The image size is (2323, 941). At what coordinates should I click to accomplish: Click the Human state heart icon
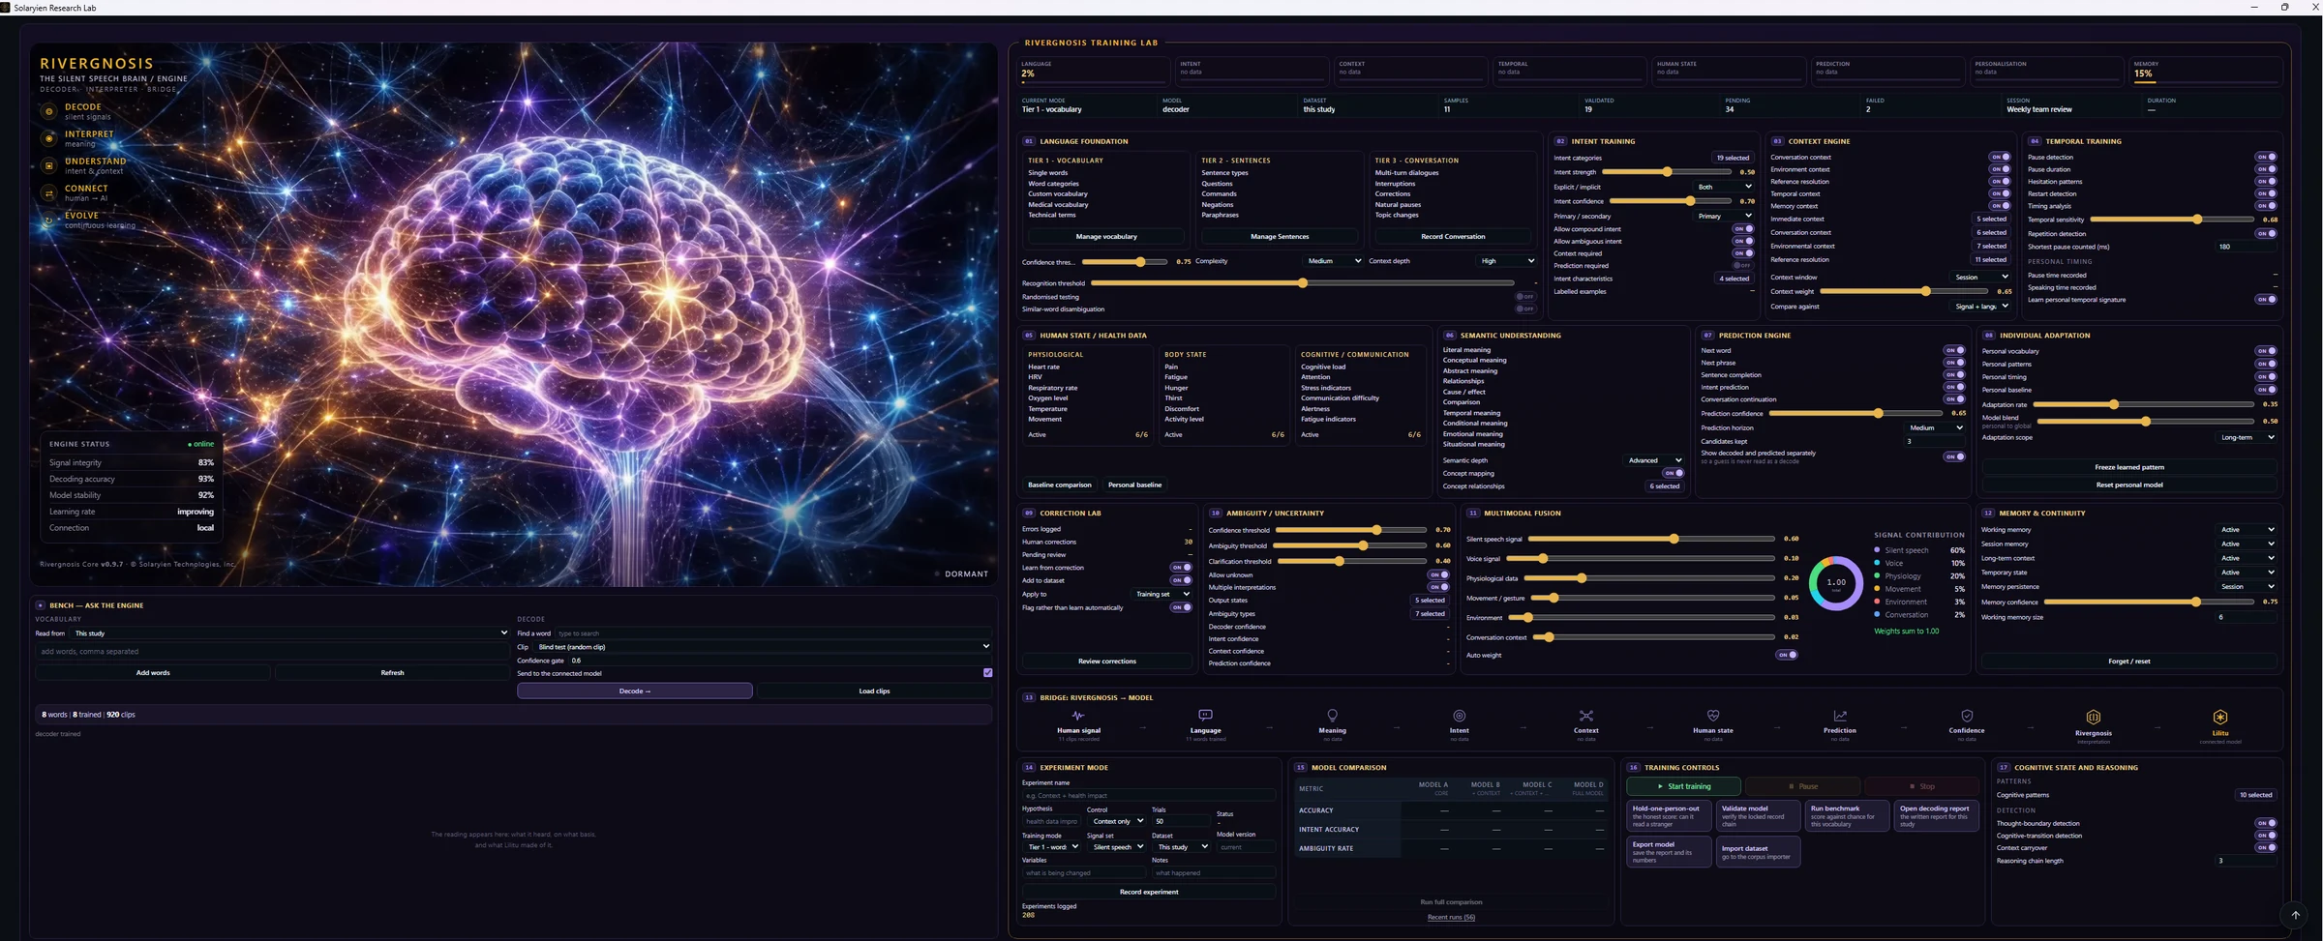tap(1712, 716)
